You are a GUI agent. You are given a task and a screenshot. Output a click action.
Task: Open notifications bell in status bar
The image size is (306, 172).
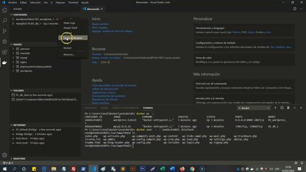pos(302,162)
